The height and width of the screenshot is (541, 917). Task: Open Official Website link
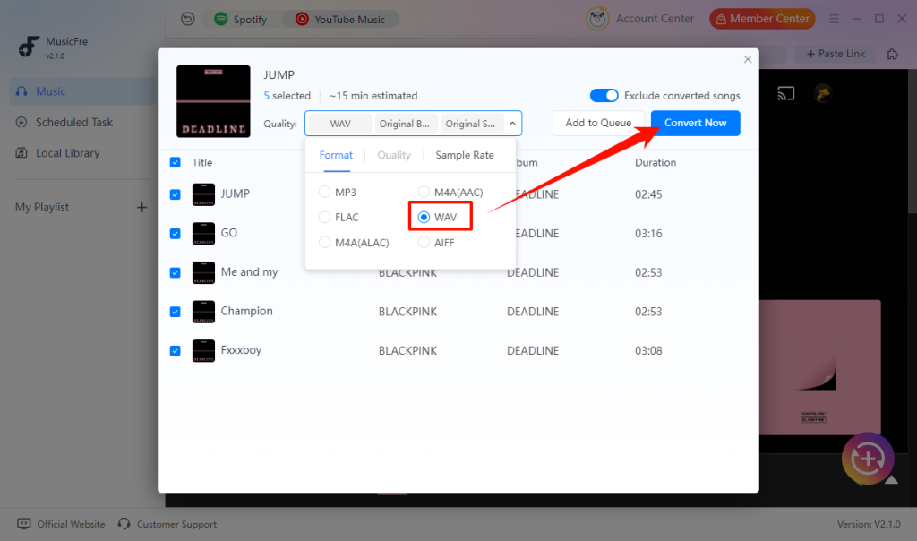tap(62, 524)
